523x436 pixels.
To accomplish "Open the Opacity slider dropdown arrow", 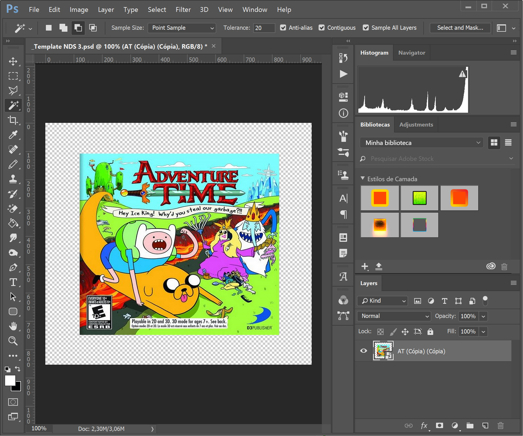I will 483,316.
